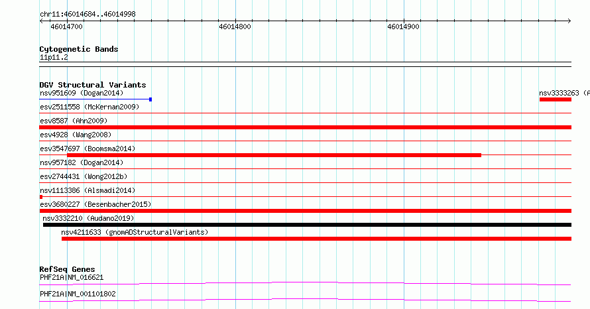Select the black nsv3332210 variant bar

[308, 225]
